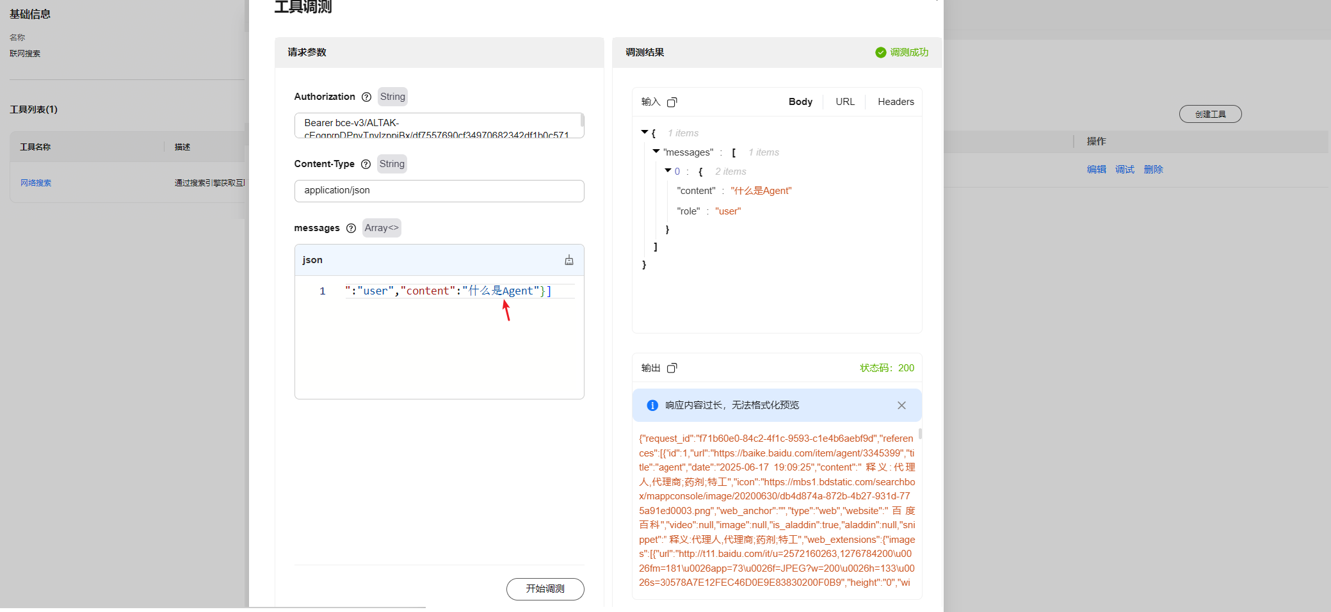Click 创建工具 button in background page

pyautogui.click(x=1211, y=114)
